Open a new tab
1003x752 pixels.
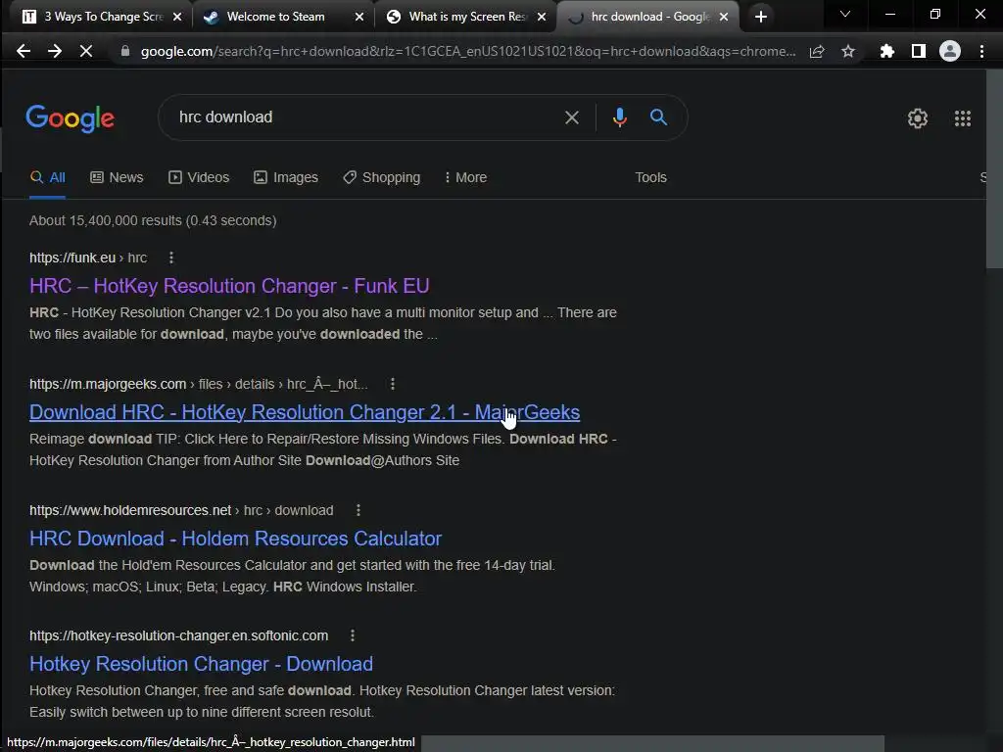coord(760,17)
